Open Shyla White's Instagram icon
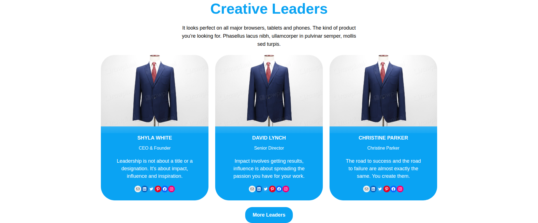This screenshot has height=223, width=538. pyautogui.click(x=171, y=189)
